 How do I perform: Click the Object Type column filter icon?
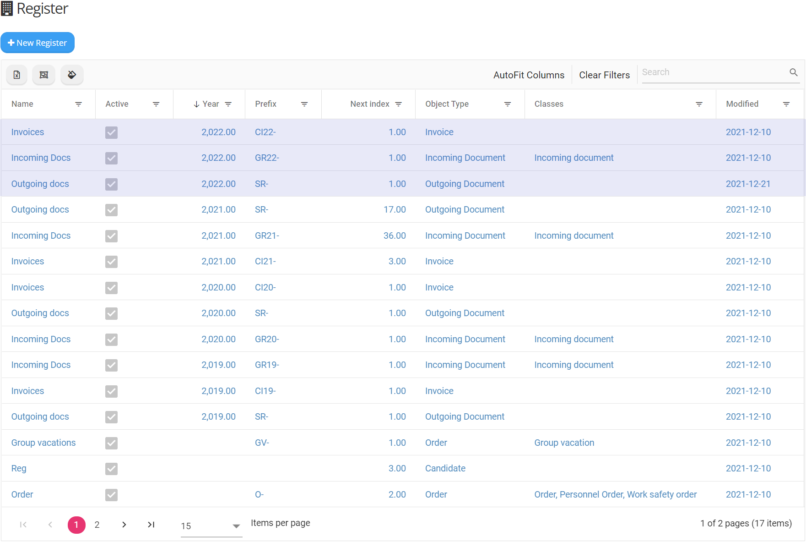coord(507,104)
